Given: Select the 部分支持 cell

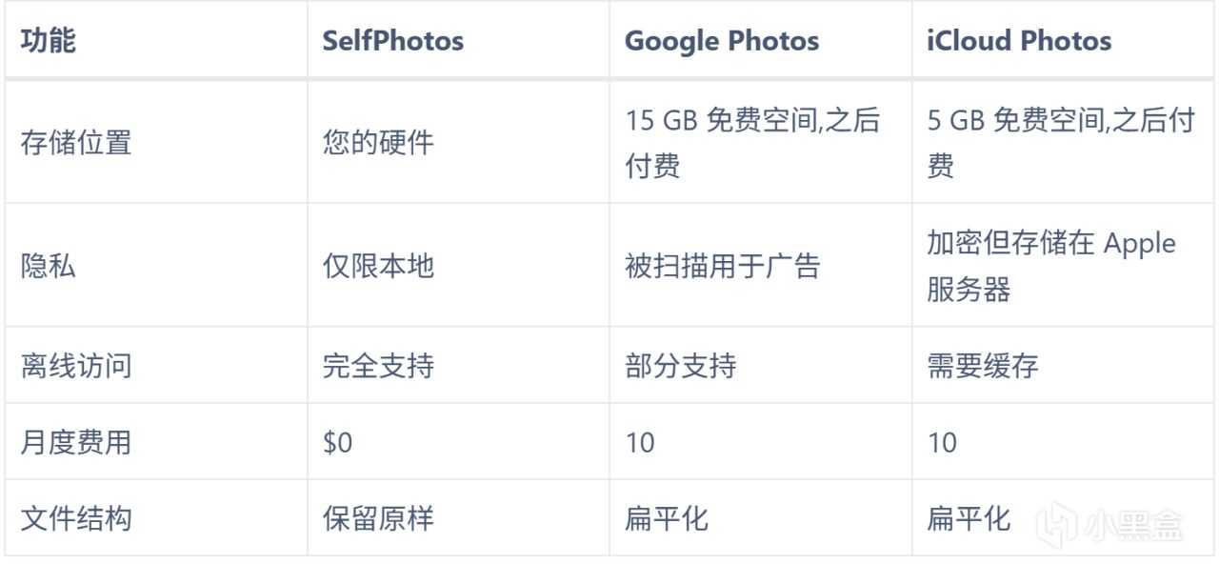Looking at the screenshot, I should click(x=680, y=366).
